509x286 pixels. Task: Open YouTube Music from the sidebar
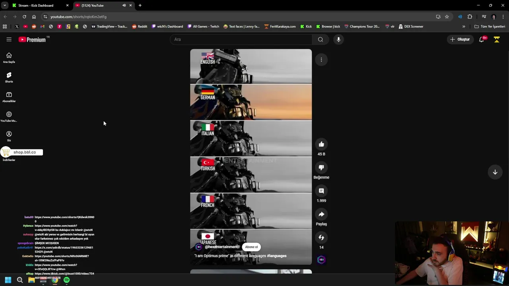tap(9, 117)
